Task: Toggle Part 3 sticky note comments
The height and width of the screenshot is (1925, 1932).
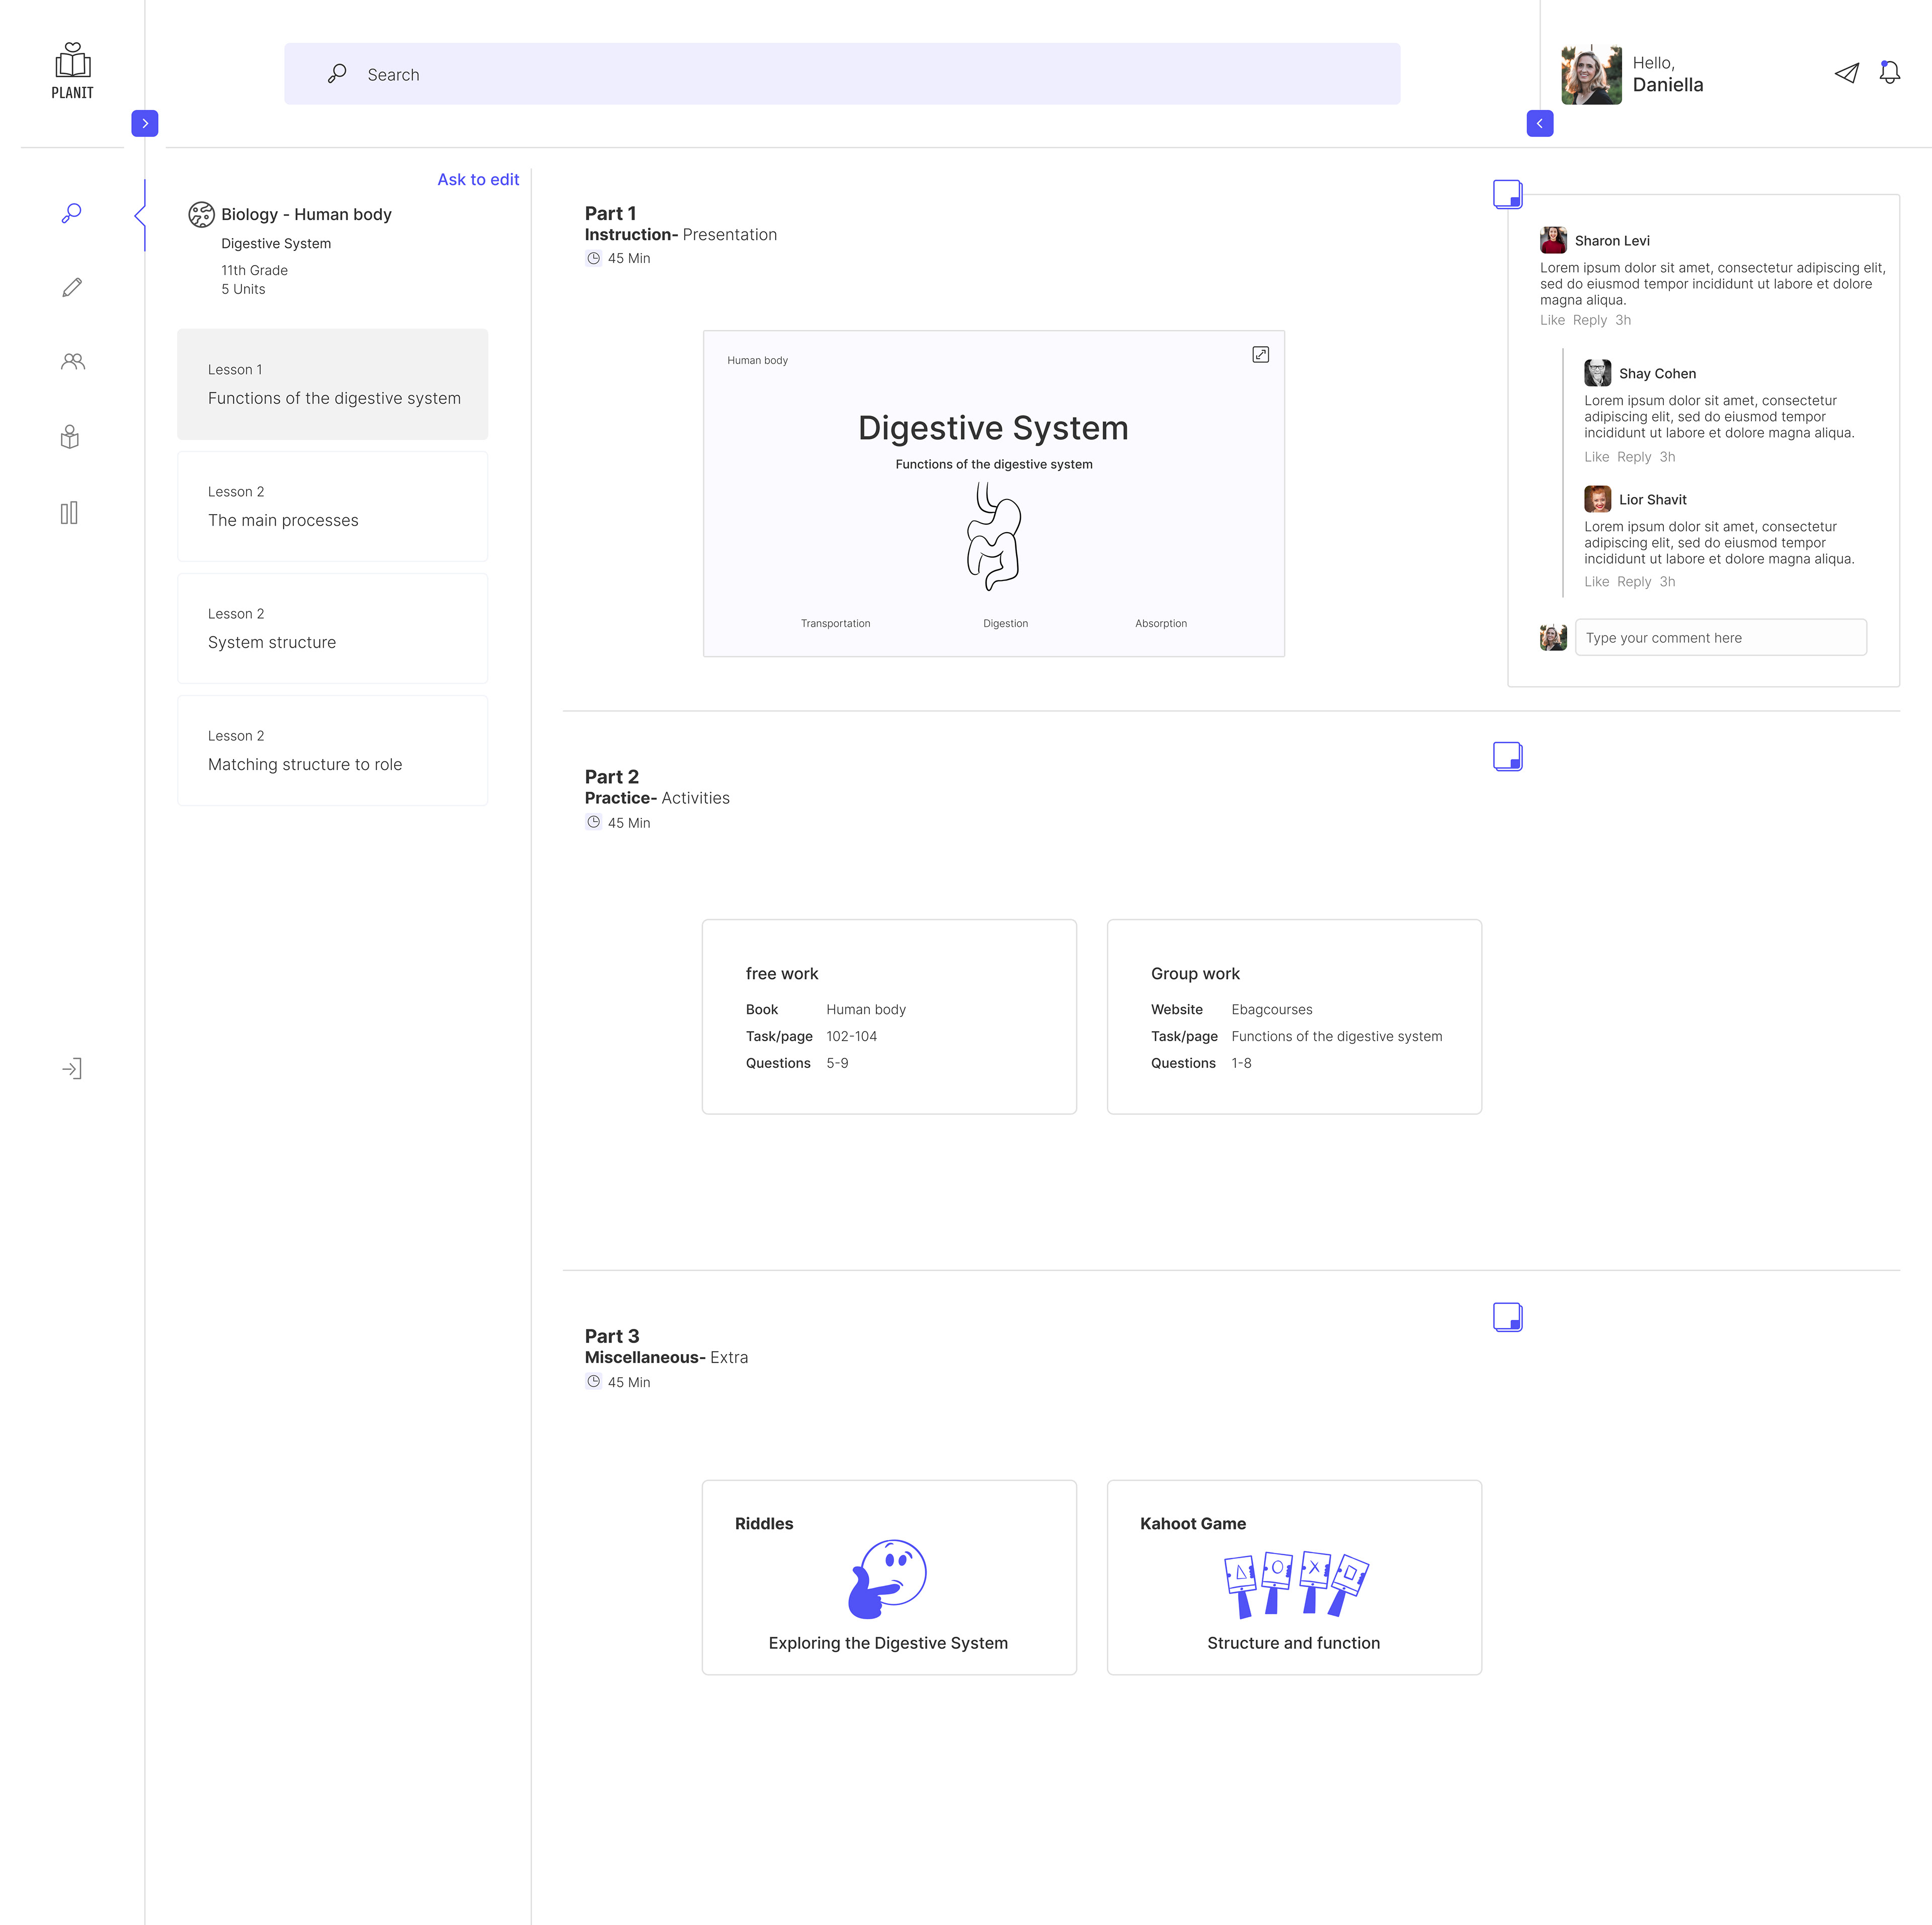Action: pyautogui.click(x=1507, y=1316)
